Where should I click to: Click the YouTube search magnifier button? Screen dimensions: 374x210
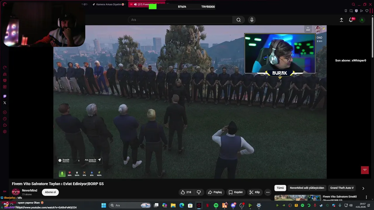click(x=239, y=20)
